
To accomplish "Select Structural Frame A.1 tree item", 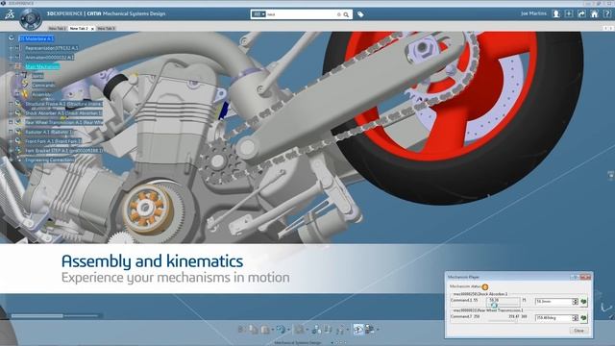I will [63, 104].
